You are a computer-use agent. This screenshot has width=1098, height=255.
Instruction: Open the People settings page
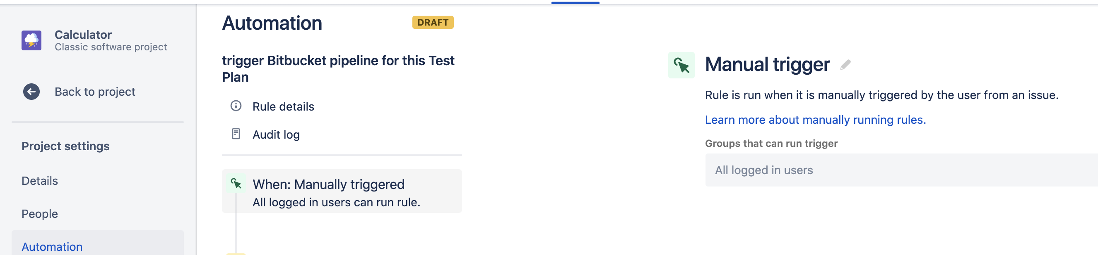click(40, 214)
